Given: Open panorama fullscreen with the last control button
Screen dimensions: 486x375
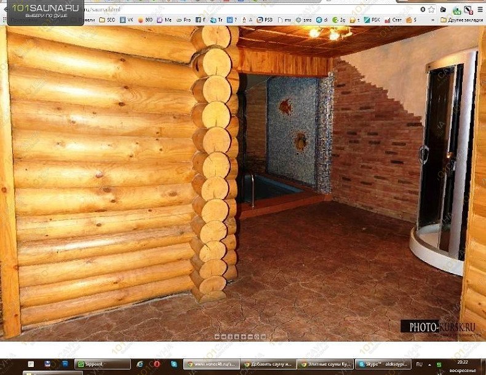Looking at the screenshot, I should tap(263, 337).
